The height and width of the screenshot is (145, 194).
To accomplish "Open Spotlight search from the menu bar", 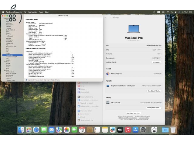I will [x=172, y=12].
